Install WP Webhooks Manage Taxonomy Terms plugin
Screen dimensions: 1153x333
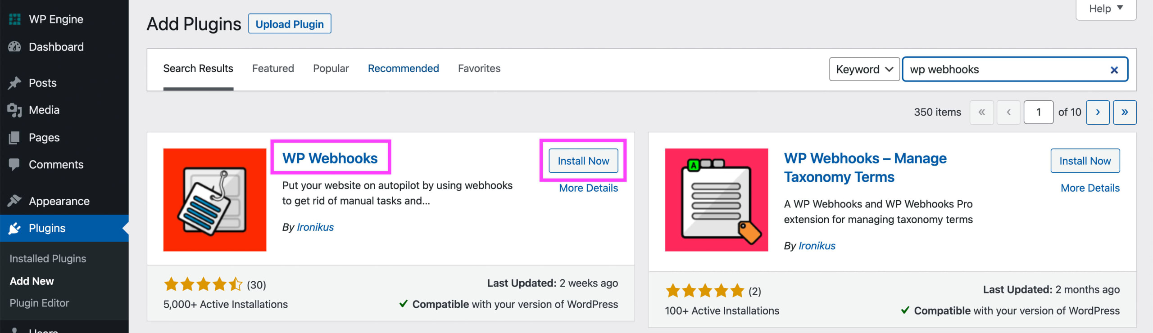click(x=1085, y=161)
